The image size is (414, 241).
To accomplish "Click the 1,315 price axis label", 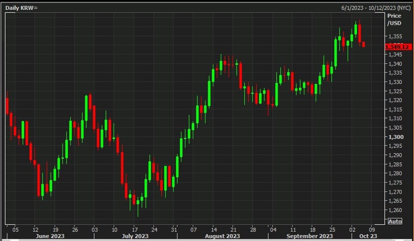I will pyautogui.click(x=395, y=109).
